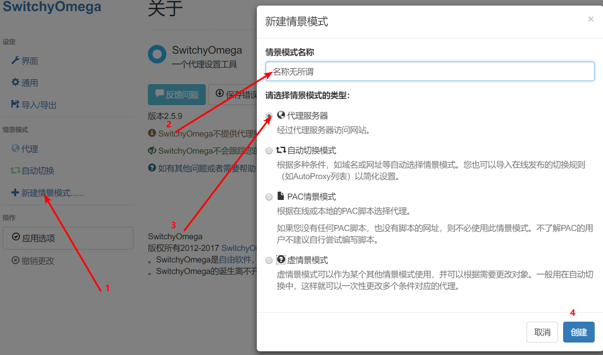Click the plus 新建情景模式 icon
The image size is (603, 355).
(14, 193)
